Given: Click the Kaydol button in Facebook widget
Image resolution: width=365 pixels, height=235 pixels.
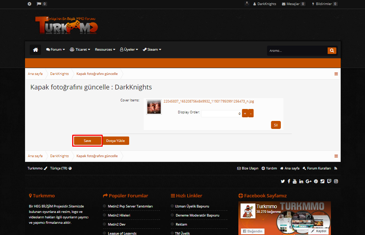Looking at the screenshot, I should point(318,231).
